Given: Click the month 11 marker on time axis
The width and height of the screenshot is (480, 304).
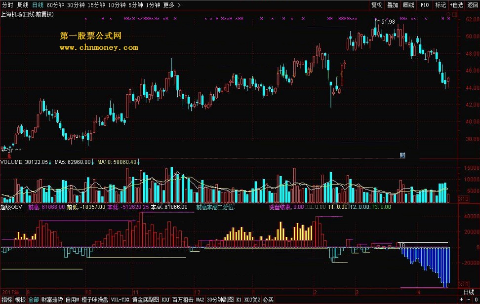Looking at the screenshot, I should point(136,292).
